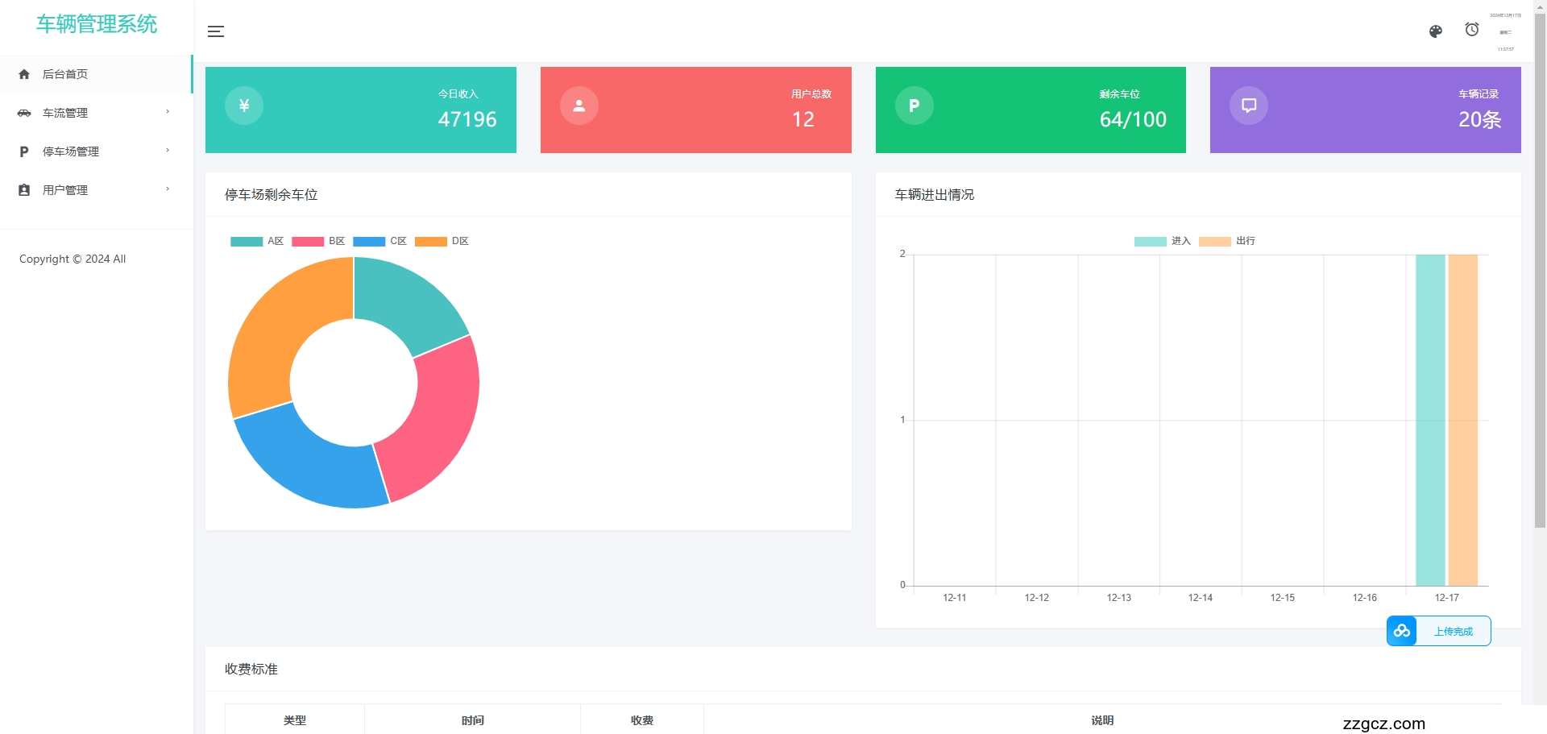Click the 车辆管理系统 logo title
Screen dimensions: 1547x734
click(x=97, y=24)
